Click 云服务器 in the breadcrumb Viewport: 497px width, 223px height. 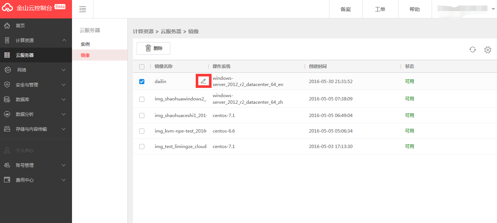pyautogui.click(x=171, y=32)
